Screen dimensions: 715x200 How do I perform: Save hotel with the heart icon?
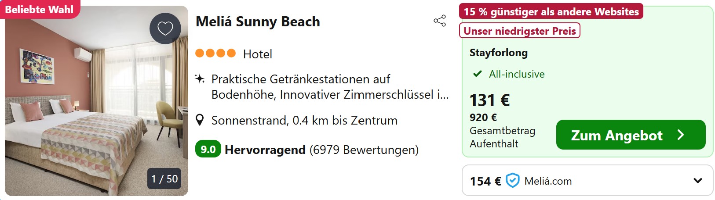[x=165, y=29]
